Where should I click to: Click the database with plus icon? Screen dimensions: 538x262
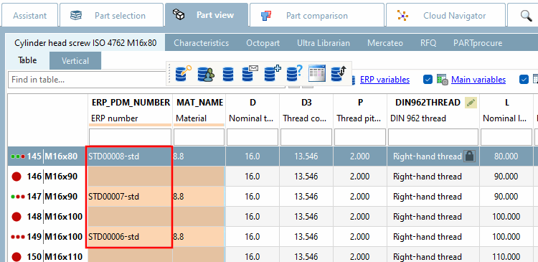point(273,73)
